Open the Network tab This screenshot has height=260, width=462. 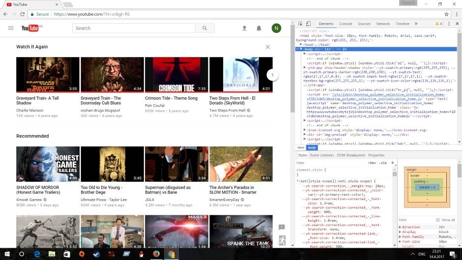click(x=383, y=24)
